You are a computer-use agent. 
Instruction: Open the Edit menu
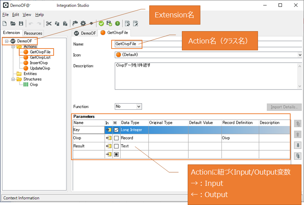tap(16, 14)
